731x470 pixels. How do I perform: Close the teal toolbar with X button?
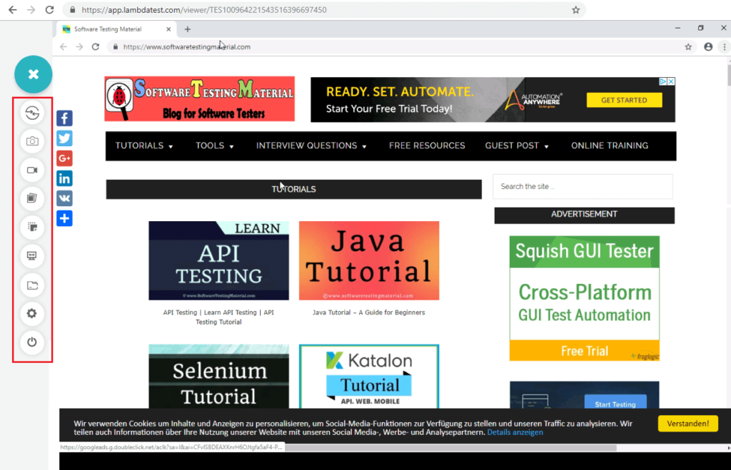[34, 74]
